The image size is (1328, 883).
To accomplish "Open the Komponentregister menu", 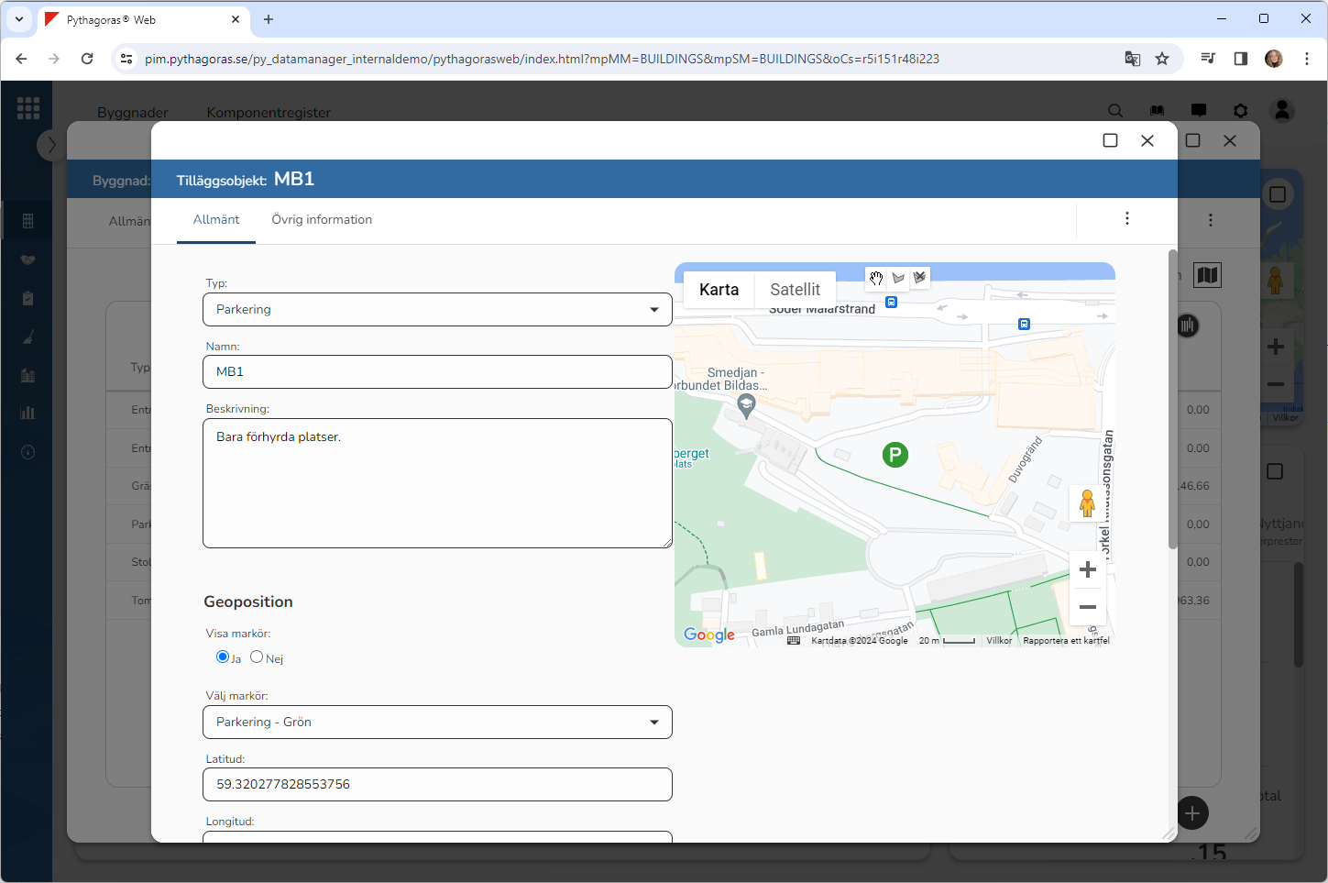I will coord(269,113).
